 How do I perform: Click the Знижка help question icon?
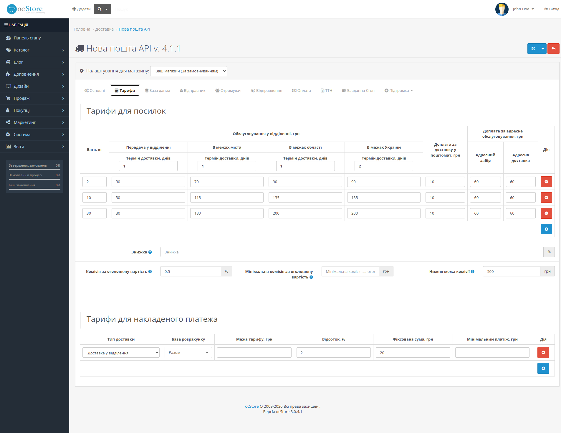coord(150,252)
